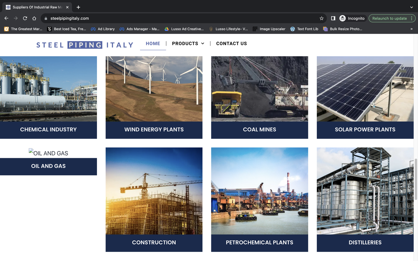Open a new tab with the plus icon

click(78, 7)
